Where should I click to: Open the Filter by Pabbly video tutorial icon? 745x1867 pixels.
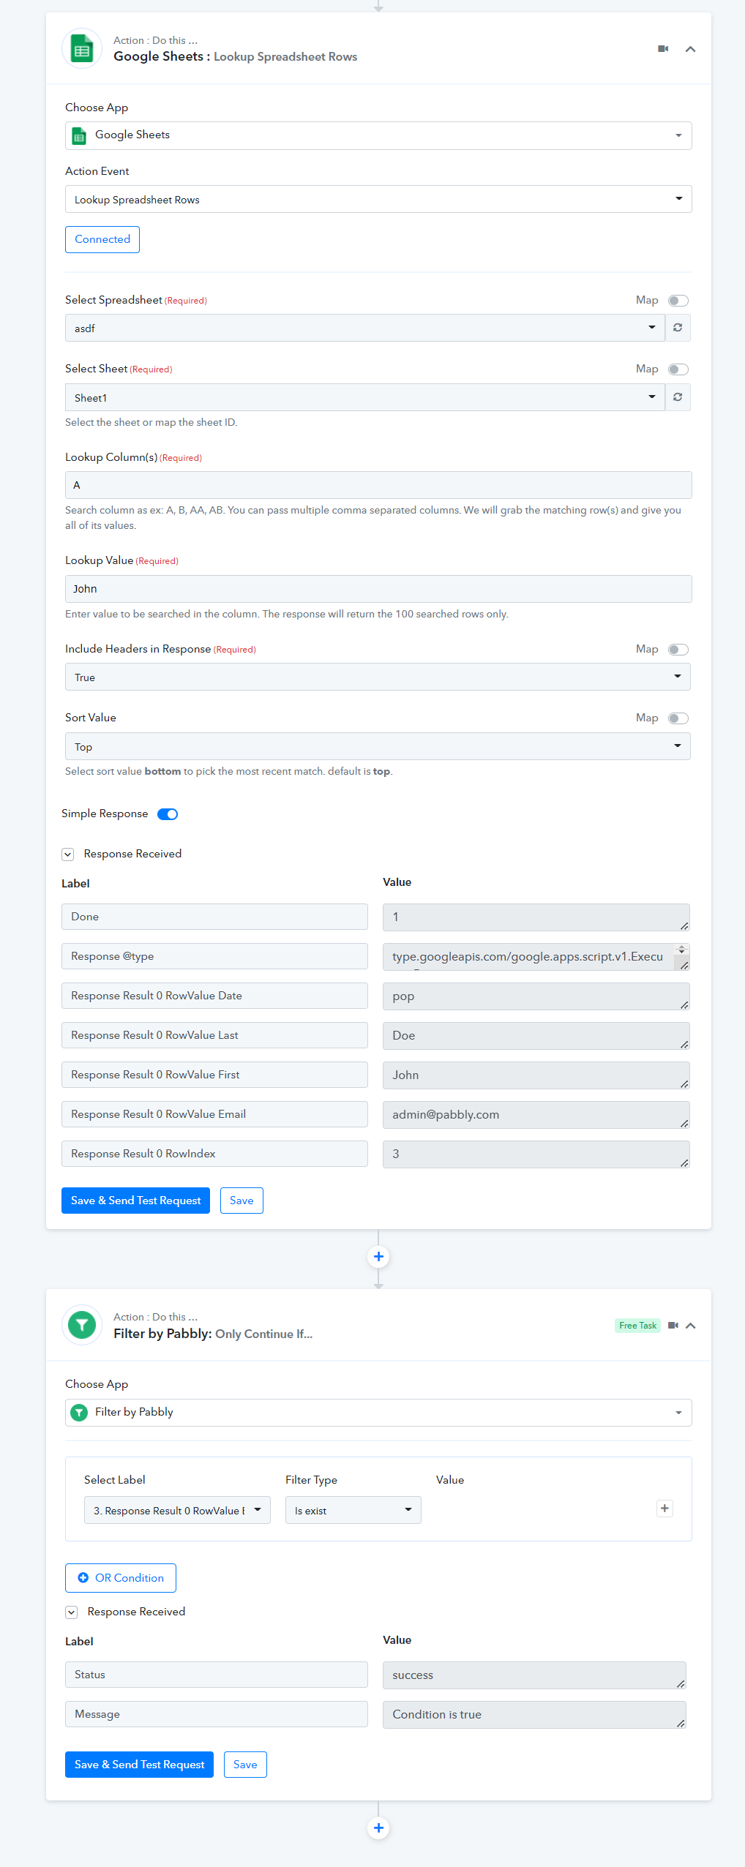point(673,1326)
